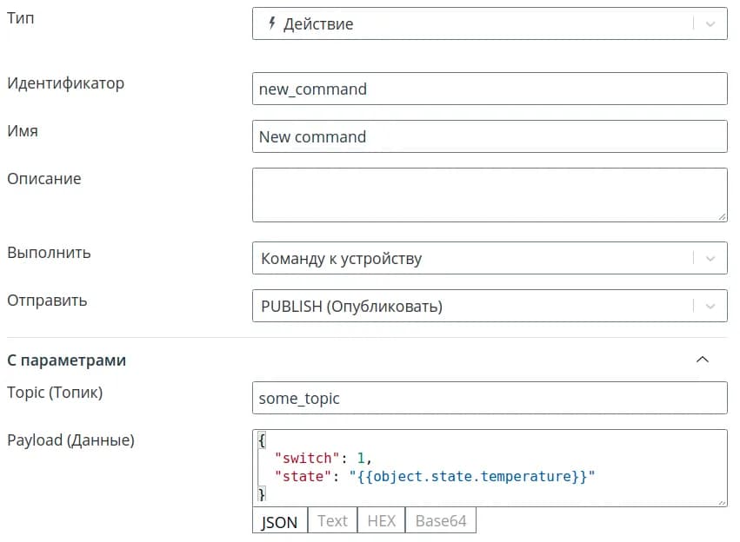Choose the Base64 payload format tab
The image size is (740, 542).
440,521
